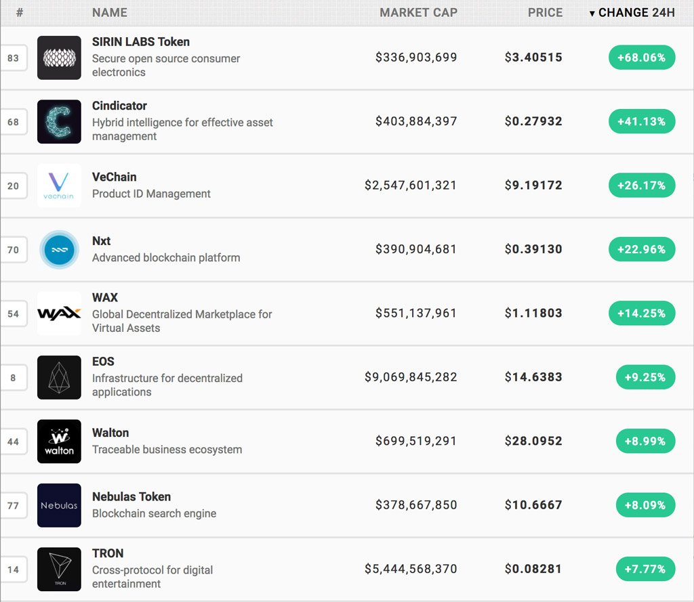Click the TRON logo icon
This screenshot has width=694, height=602.
coord(59,569)
